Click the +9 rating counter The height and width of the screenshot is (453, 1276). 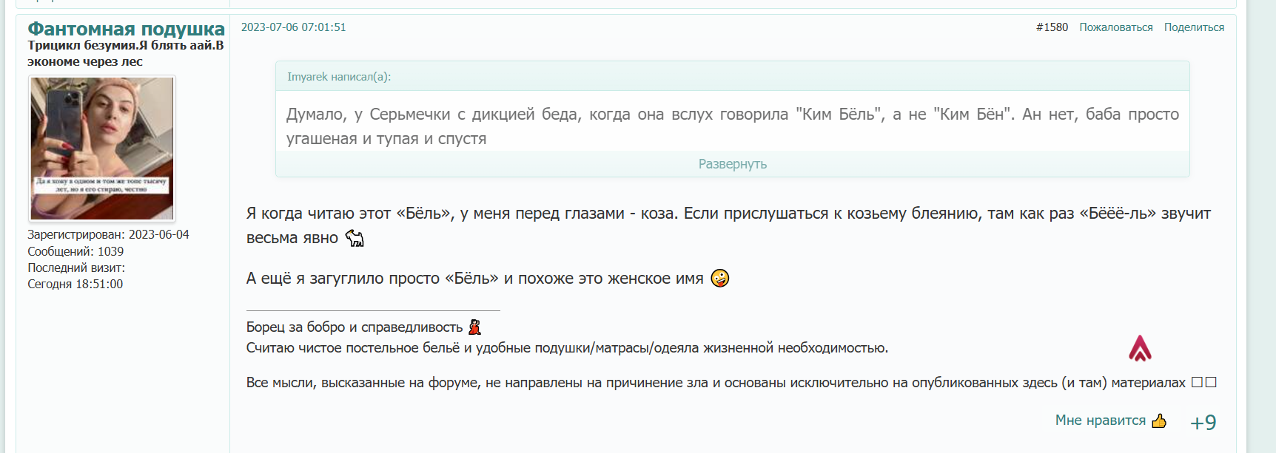[x=1203, y=422]
